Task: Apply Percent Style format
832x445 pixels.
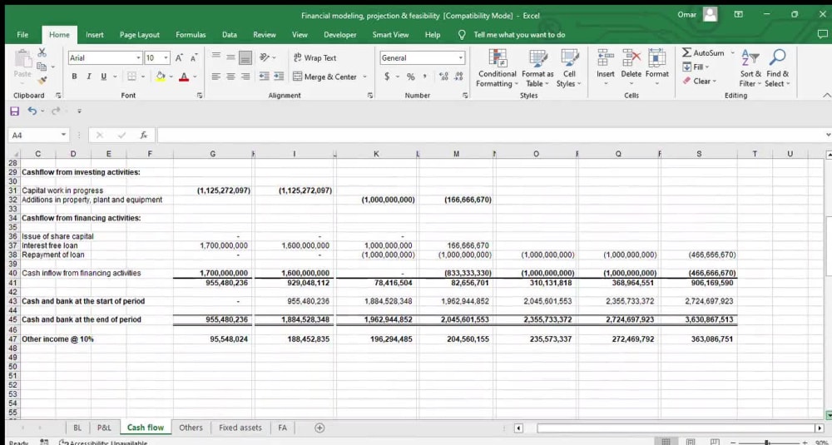Action: 411,77
